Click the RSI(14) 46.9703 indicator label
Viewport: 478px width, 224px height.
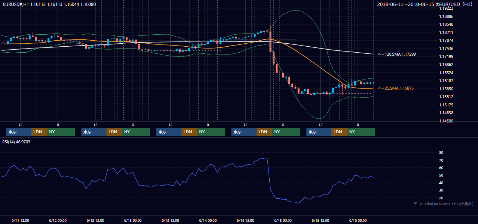16,142
